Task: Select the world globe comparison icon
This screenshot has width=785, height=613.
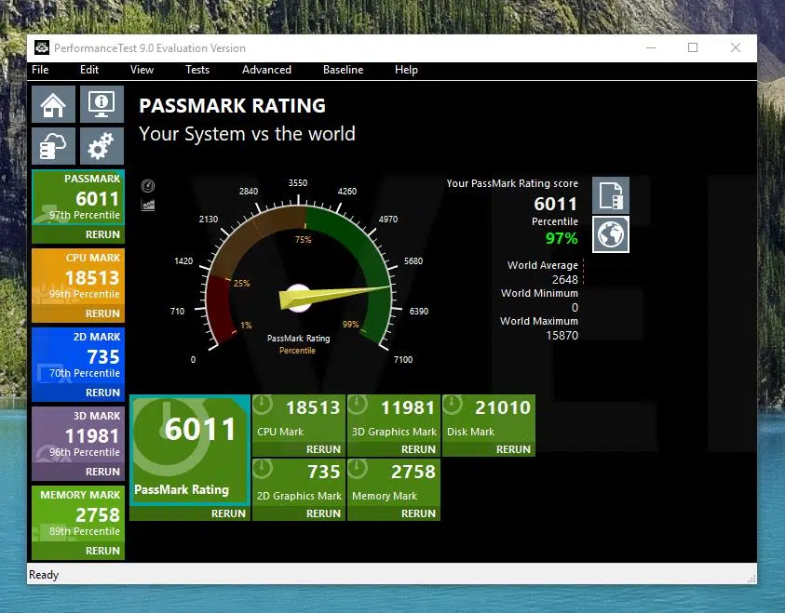Action: click(611, 234)
